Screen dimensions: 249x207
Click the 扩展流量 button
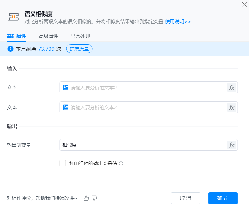click(79, 49)
